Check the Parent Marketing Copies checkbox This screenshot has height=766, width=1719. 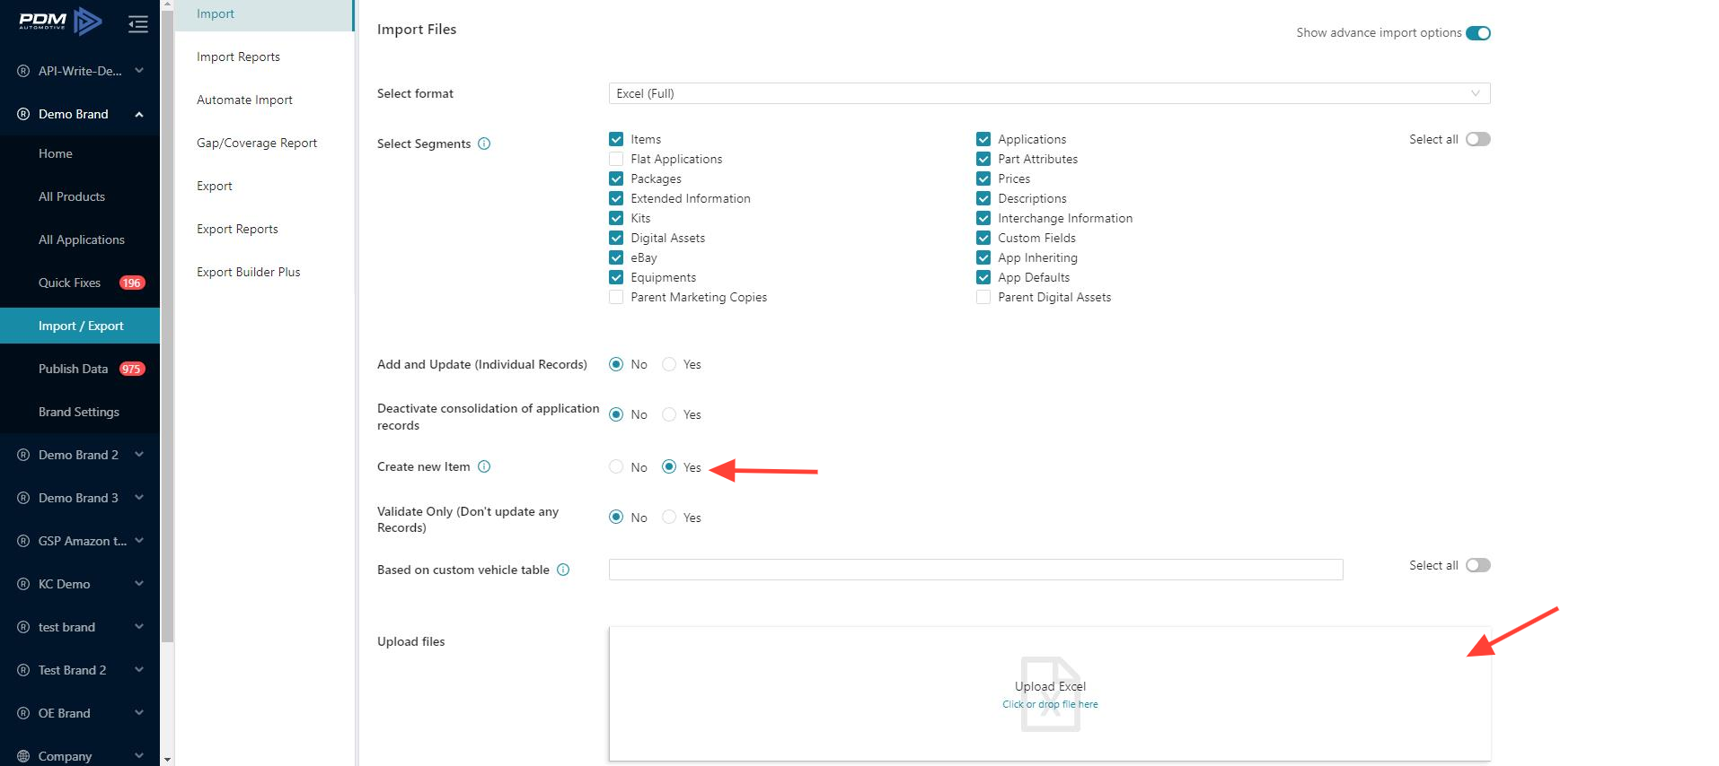(616, 297)
